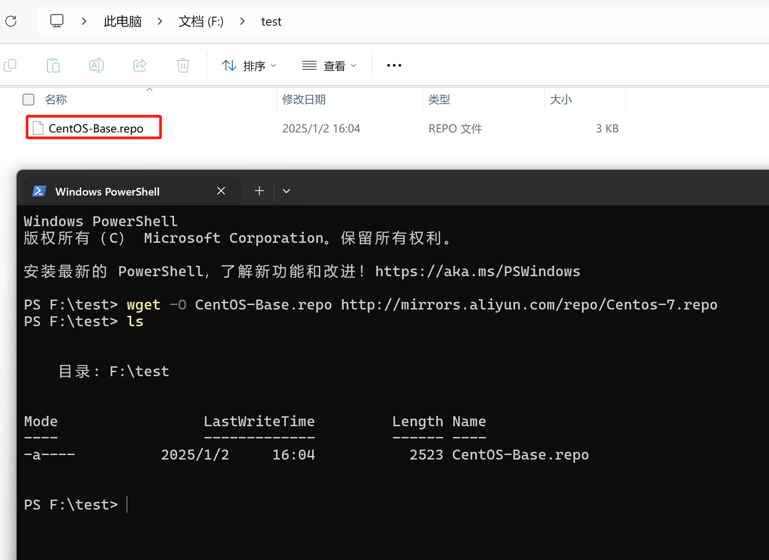
Task: Click the Length header in terminal output
Action: tap(418, 422)
